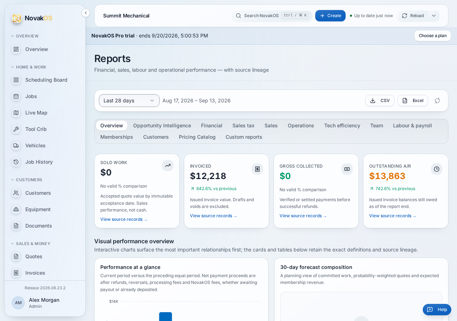Viewport: 457px width, 321px height.
Task: Open Equipment sidebar icon
Action: pos(16,209)
